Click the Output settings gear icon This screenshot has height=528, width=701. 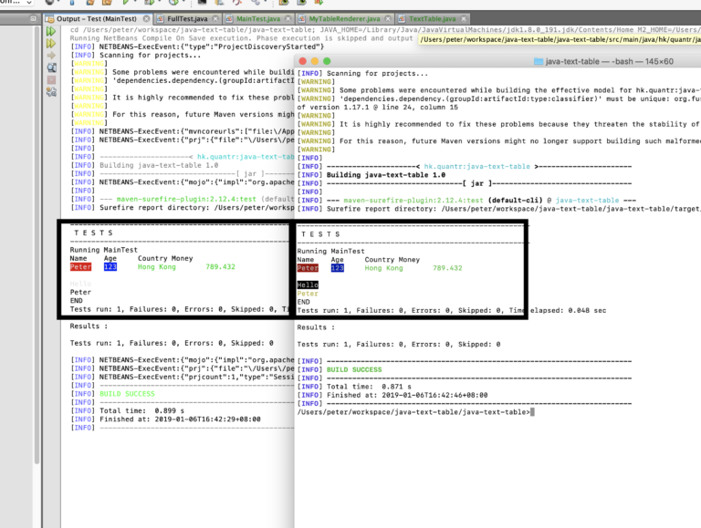(51, 92)
